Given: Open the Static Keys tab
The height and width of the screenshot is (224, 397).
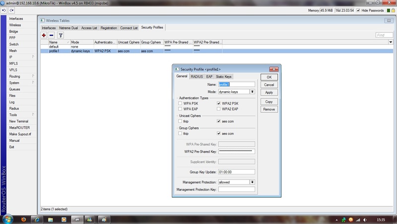Looking at the screenshot, I should [224, 77].
